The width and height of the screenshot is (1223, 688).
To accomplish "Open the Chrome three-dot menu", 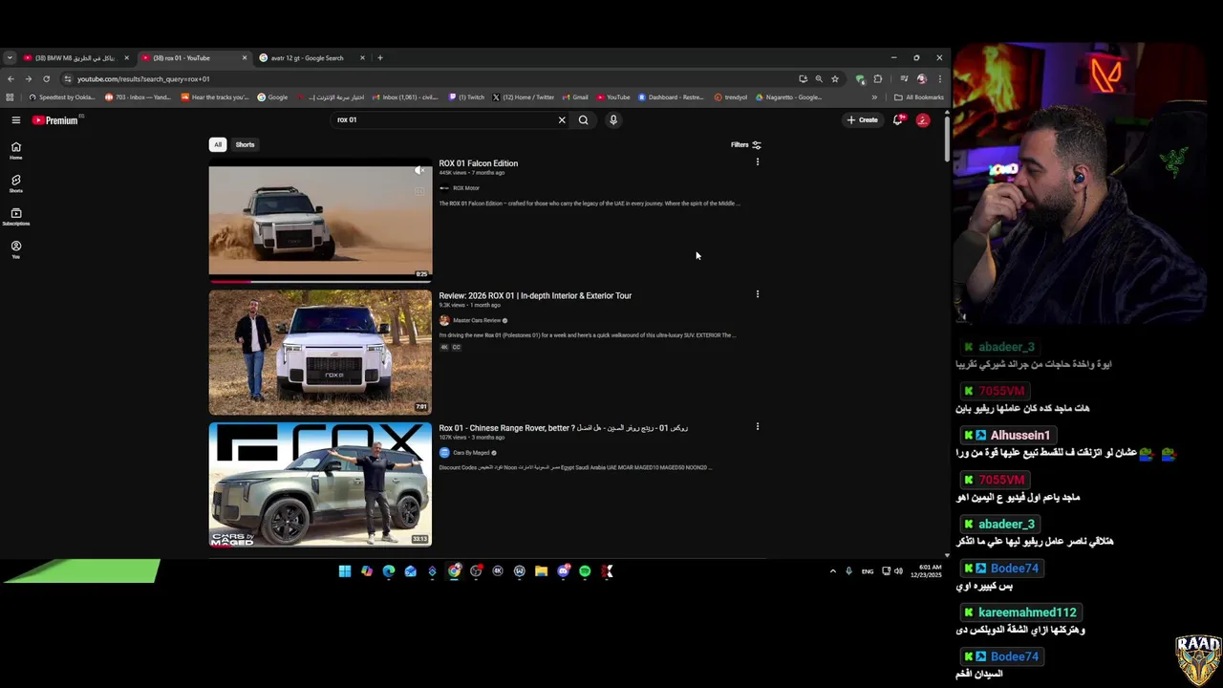I will point(939,79).
